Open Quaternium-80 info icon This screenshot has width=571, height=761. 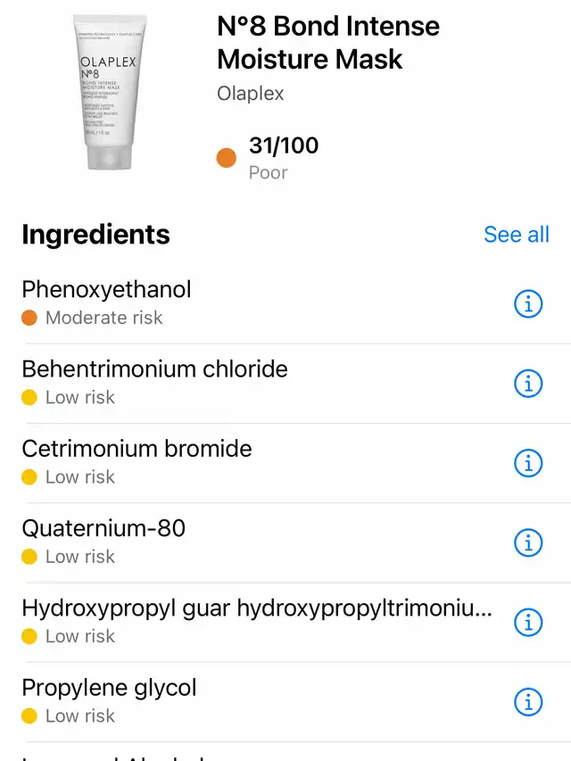528,542
